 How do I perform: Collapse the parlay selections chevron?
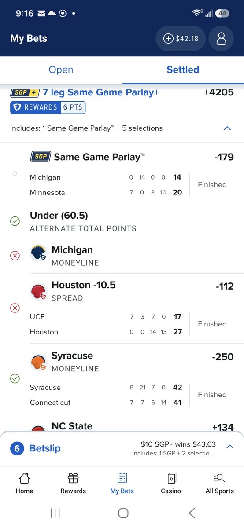(227, 128)
